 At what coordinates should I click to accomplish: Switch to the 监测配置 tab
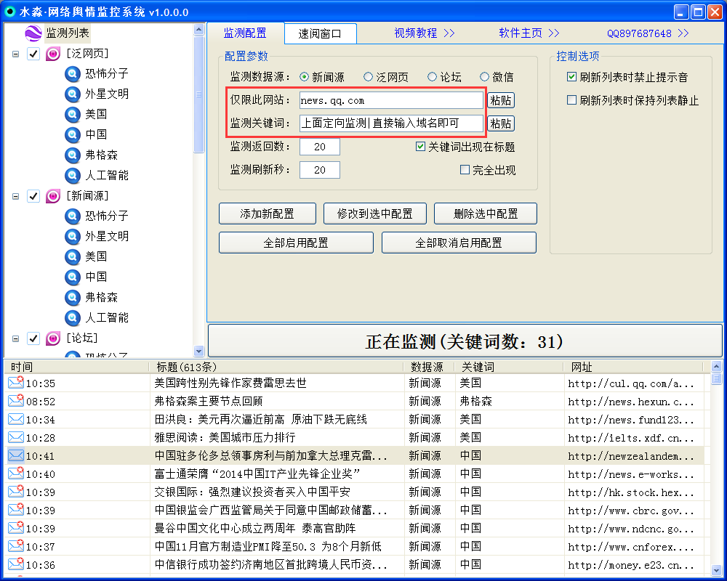point(245,33)
